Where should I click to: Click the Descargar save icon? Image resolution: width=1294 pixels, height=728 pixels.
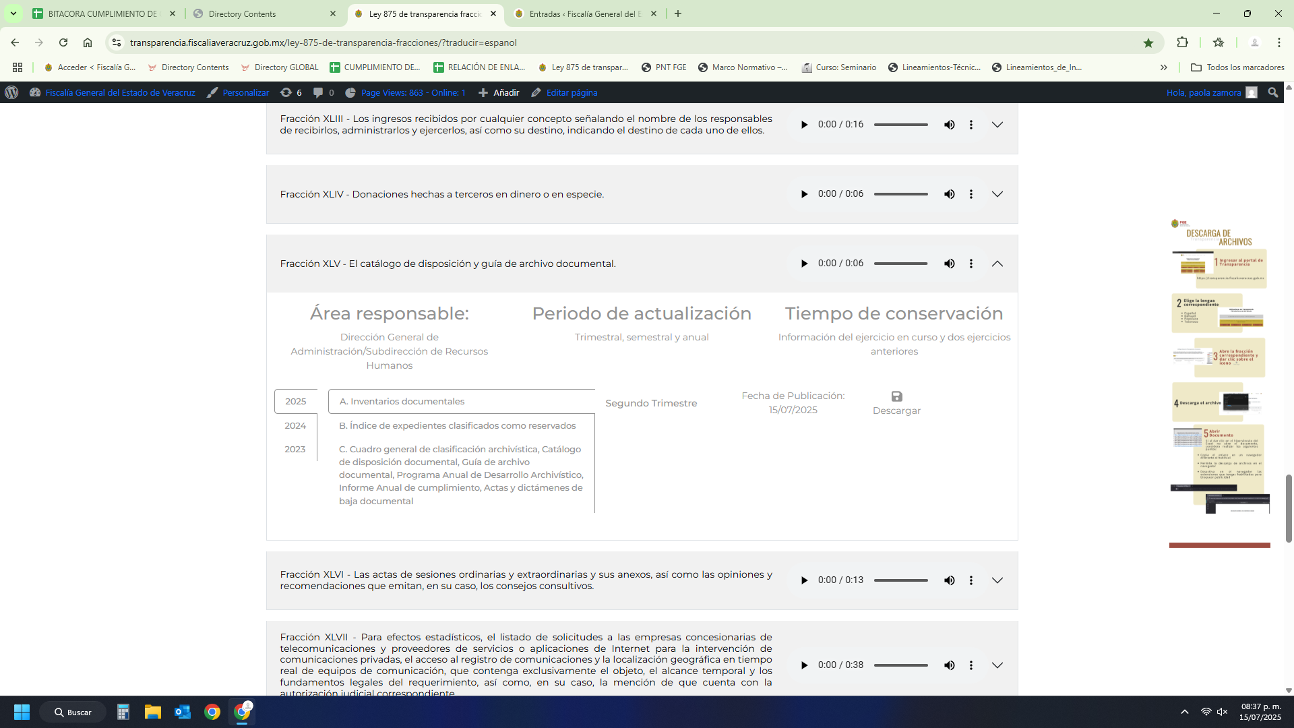click(x=896, y=396)
